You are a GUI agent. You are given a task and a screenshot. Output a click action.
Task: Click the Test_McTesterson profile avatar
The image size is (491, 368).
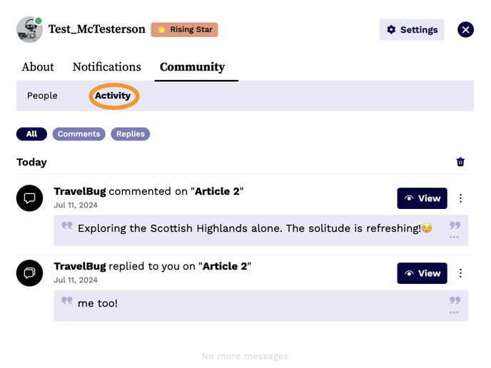(29, 29)
